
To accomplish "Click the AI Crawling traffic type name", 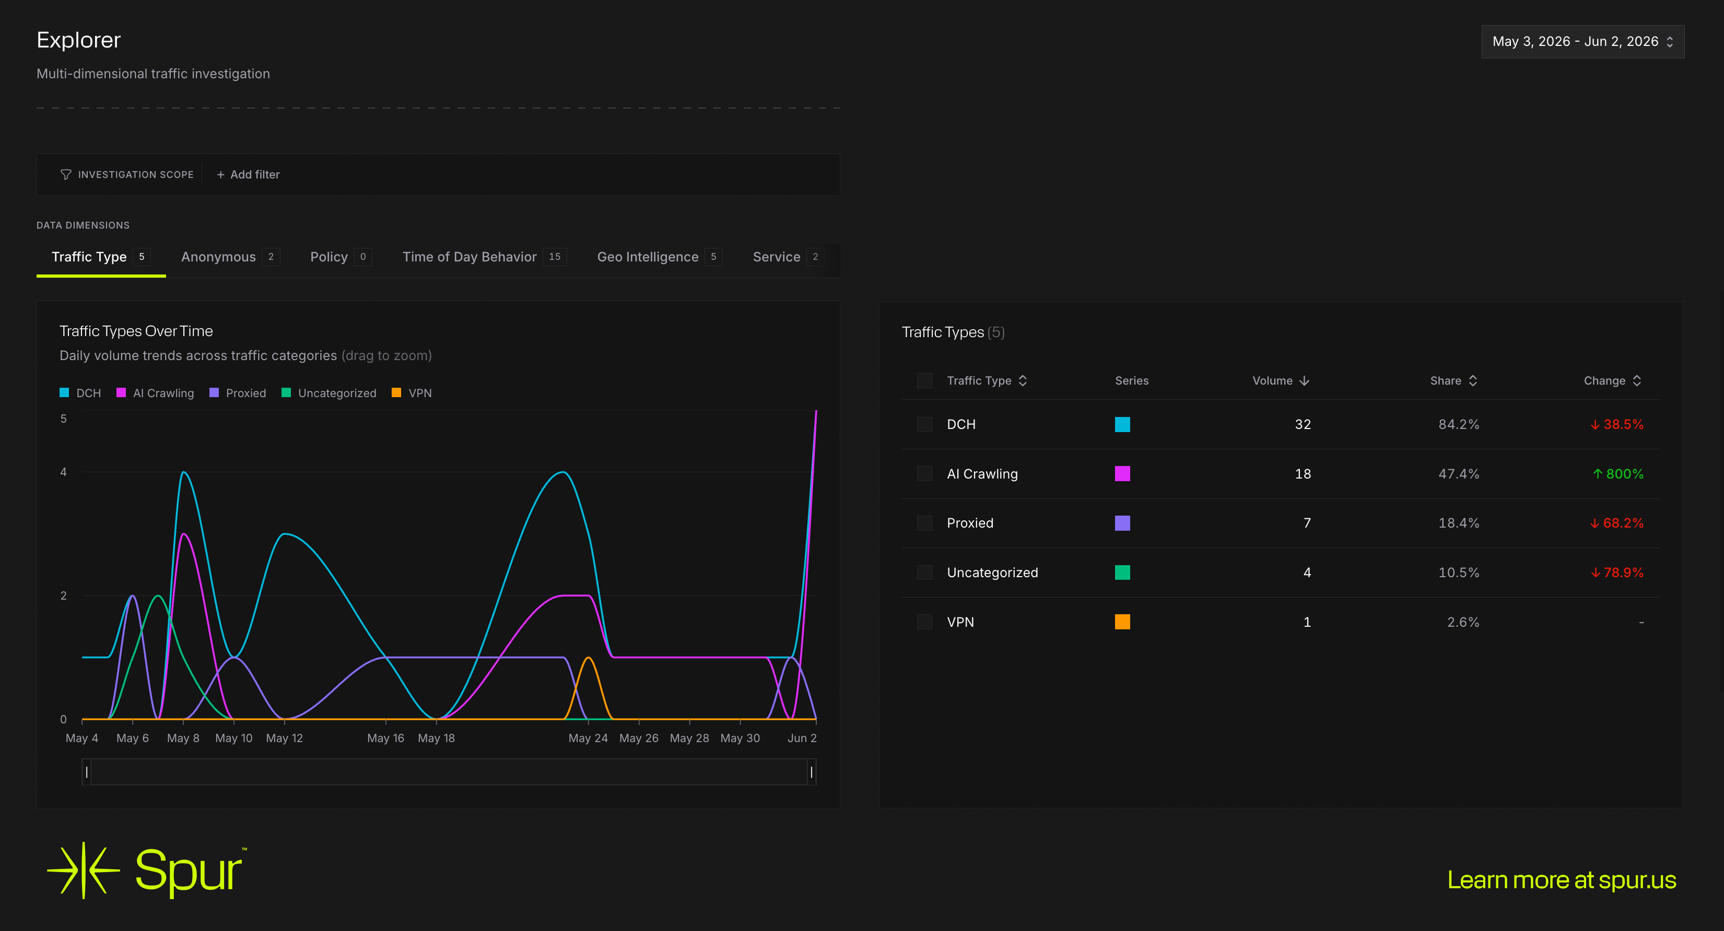I will (x=982, y=473).
